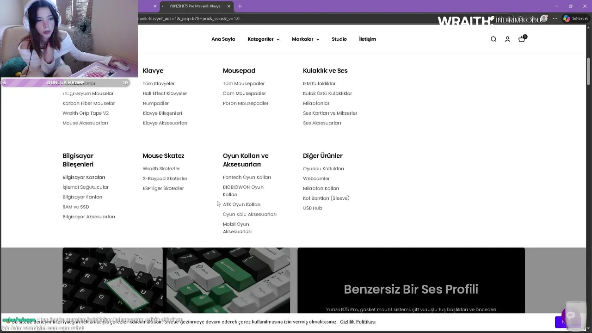Open Mobil Oyun Aksesuarları link

coord(237,228)
